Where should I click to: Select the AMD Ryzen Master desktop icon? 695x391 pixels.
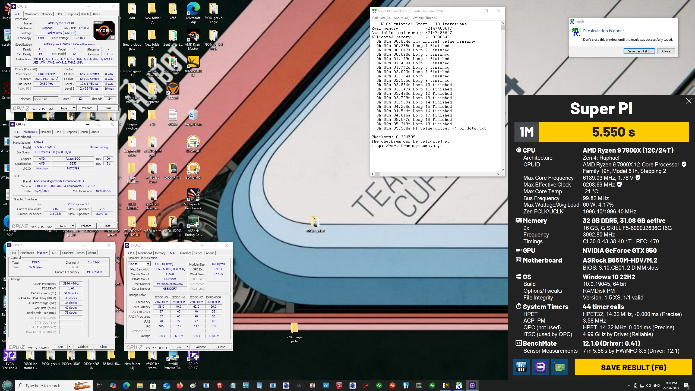[193, 40]
